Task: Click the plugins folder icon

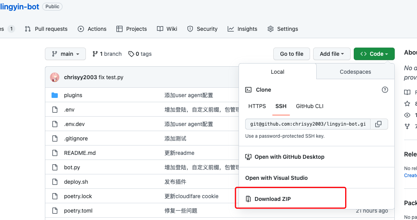Action: 55,95
